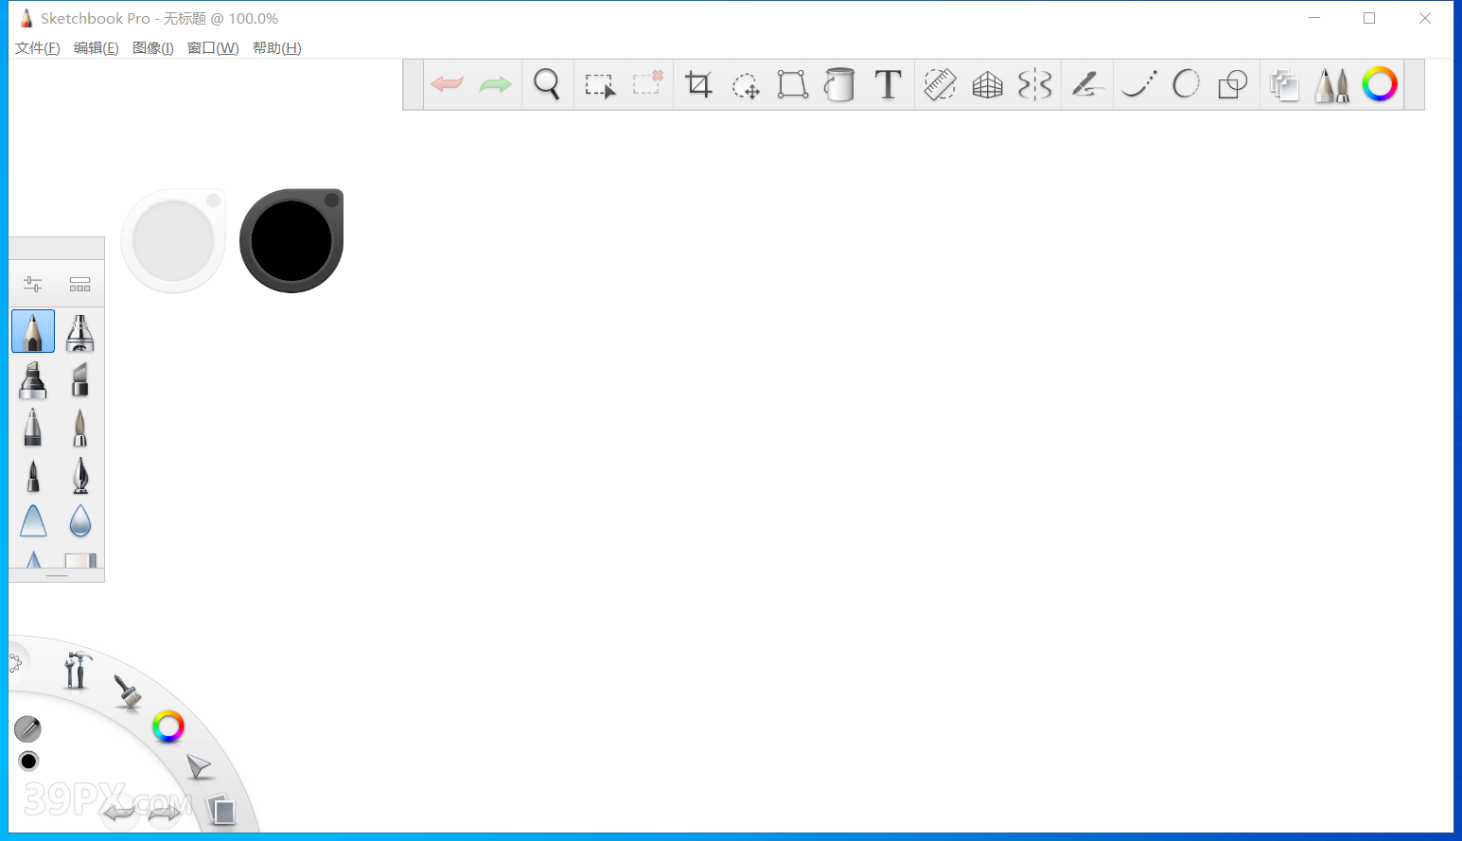The width and height of the screenshot is (1462, 841).
Task: Open the 窗口(W) menu
Action: tap(213, 48)
